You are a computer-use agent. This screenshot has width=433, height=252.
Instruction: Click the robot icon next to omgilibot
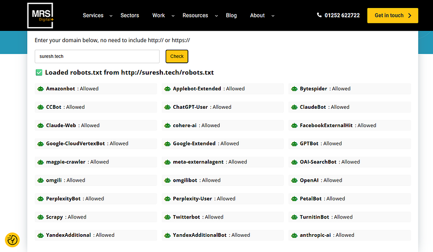click(167, 181)
